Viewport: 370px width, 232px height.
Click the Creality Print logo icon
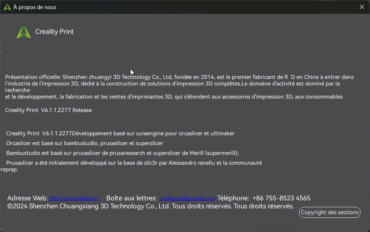click(24, 32)
